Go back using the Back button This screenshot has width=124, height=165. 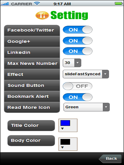pos(110,159)
